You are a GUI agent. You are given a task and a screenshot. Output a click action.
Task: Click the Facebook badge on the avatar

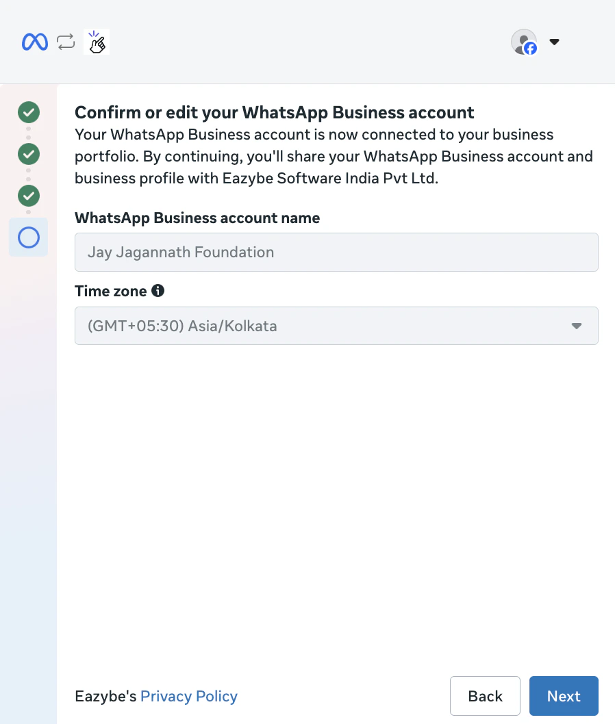coord(531,49)
